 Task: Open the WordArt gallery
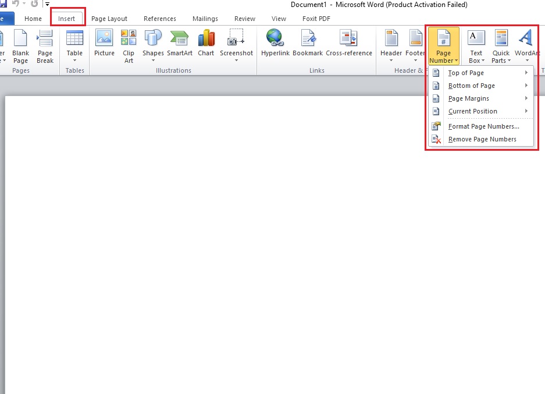tap(527, 47)
